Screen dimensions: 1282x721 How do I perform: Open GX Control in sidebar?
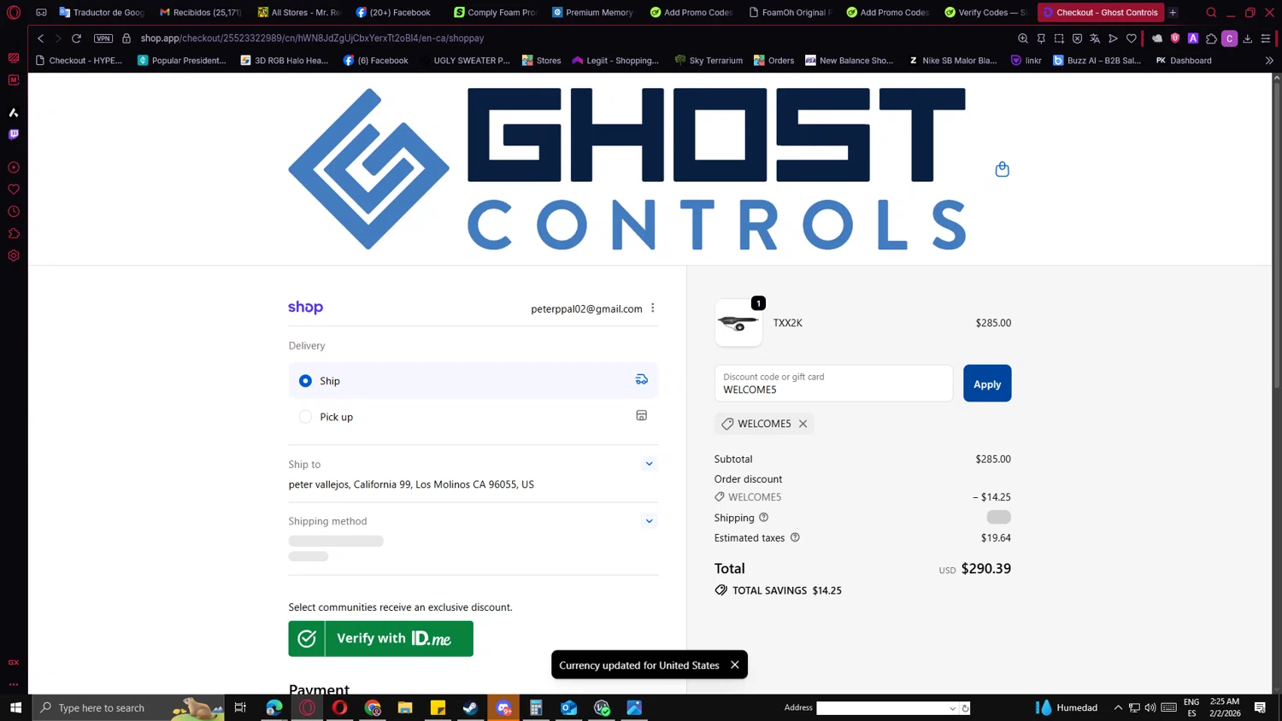point(14,662)
